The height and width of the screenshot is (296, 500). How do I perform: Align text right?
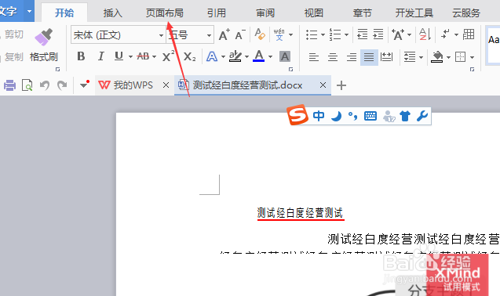coord(352,57)
